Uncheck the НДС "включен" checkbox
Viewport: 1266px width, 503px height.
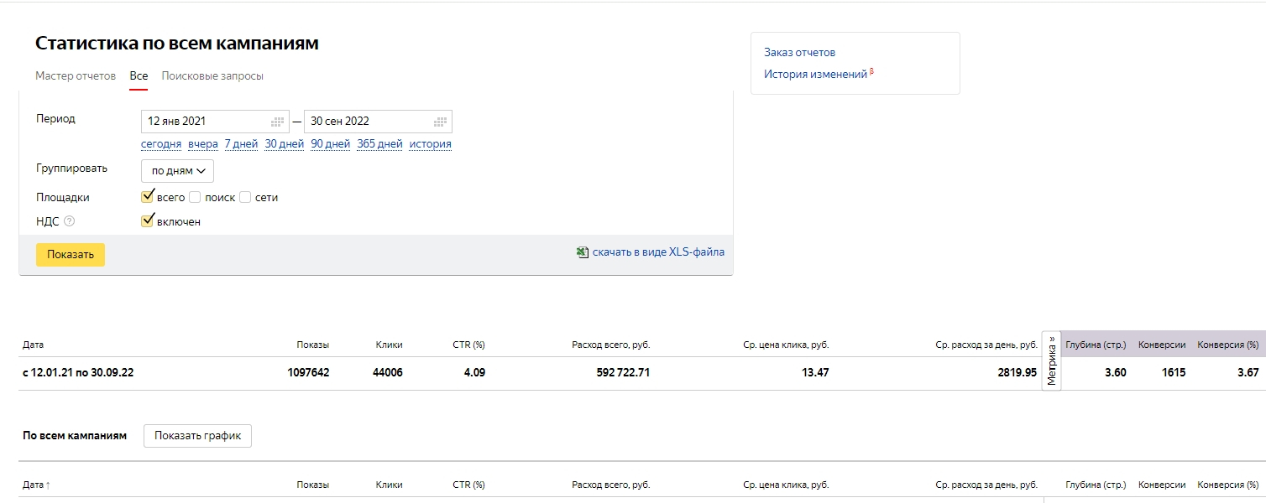point(148,221)
